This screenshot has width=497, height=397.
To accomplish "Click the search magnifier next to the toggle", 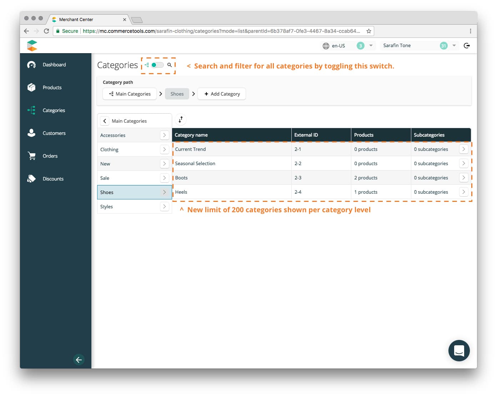I will 170,65.
